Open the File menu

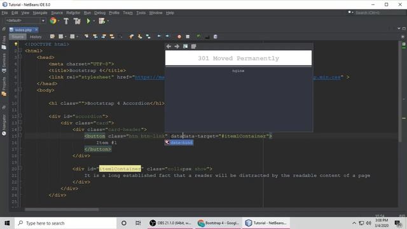point(4,13)
